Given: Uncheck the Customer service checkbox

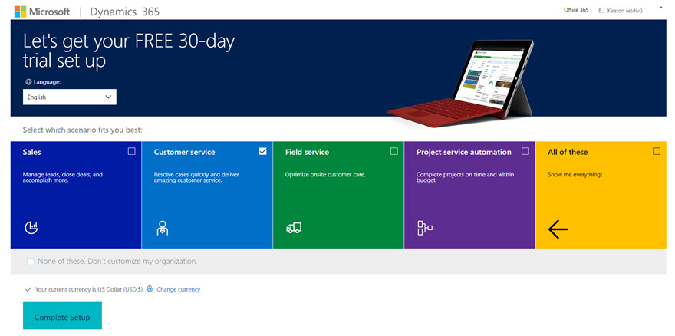Looking at the screenshot, I should tap(263, 151).
